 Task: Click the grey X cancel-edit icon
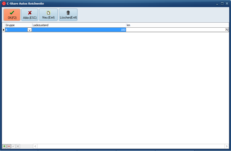(x=18, y=146)
